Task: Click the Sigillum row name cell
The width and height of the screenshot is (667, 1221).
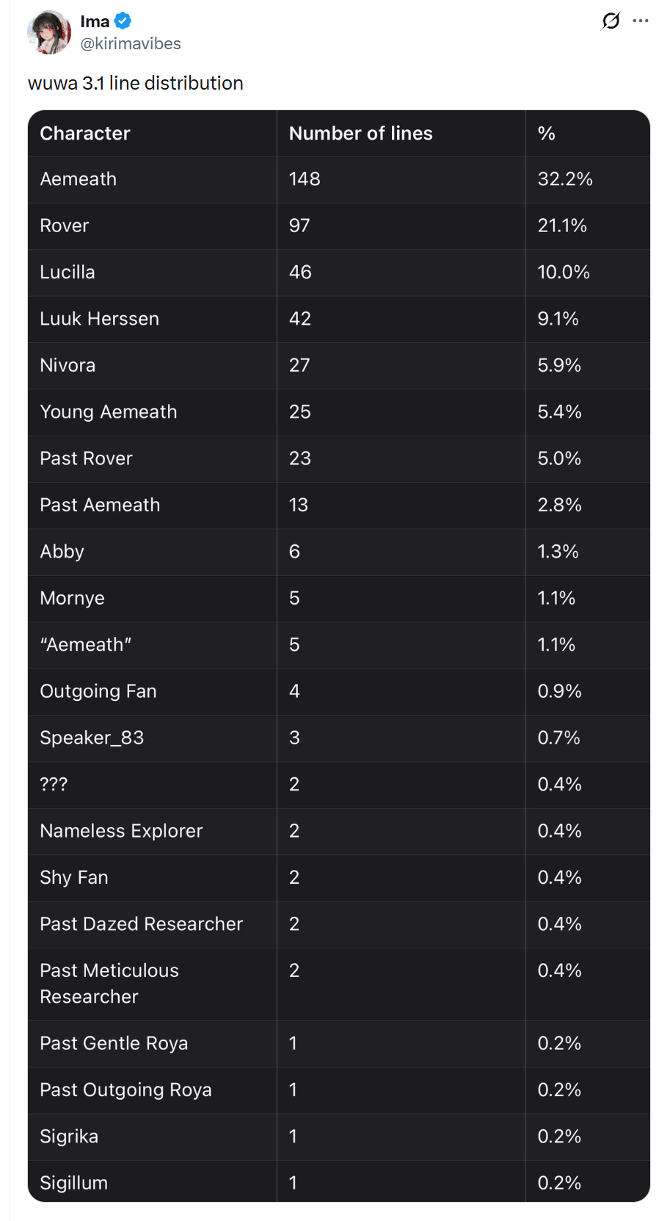Action: tap(74, 1183)
